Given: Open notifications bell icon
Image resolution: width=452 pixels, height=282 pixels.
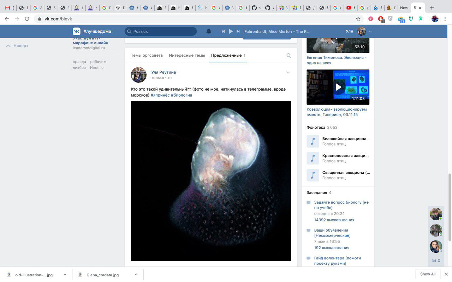Looking at the screenshot, I should point(209,31).
